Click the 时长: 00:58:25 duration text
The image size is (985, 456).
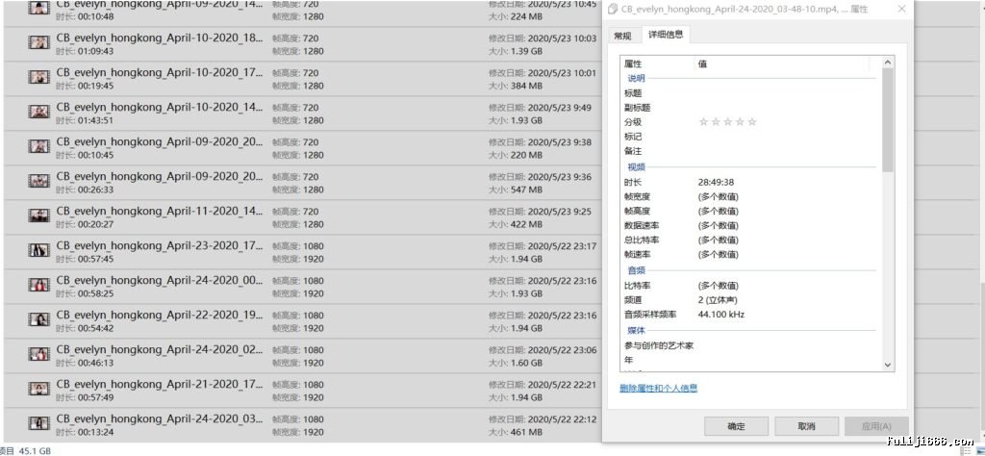coord(85,294)
